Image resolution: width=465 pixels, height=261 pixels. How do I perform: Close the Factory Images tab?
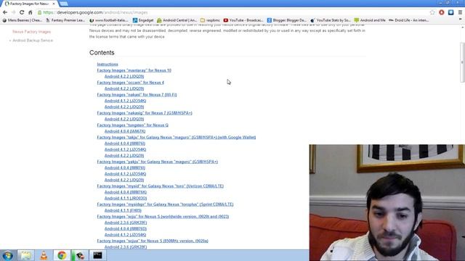[x=54, y=4]
